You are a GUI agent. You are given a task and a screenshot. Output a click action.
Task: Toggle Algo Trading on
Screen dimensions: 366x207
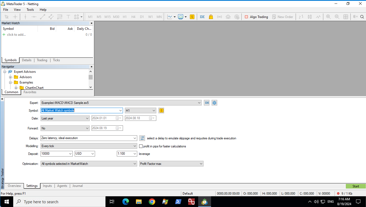256,17
